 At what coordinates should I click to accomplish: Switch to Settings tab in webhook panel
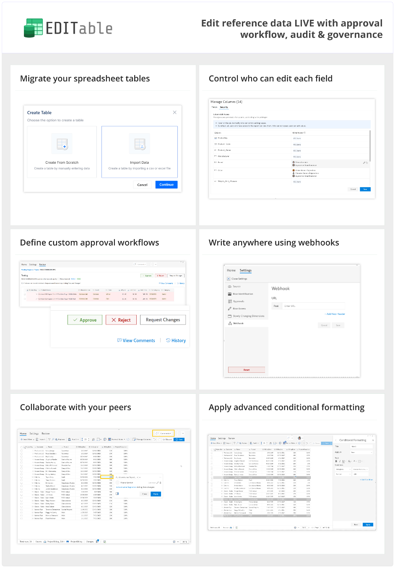click(245, 270)
